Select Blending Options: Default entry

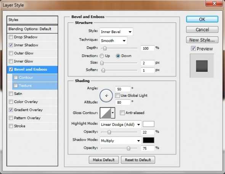click(x=30, y=29)
